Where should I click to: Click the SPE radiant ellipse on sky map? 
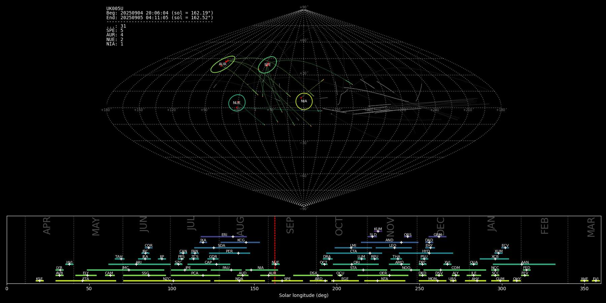[x=267, y=65]
